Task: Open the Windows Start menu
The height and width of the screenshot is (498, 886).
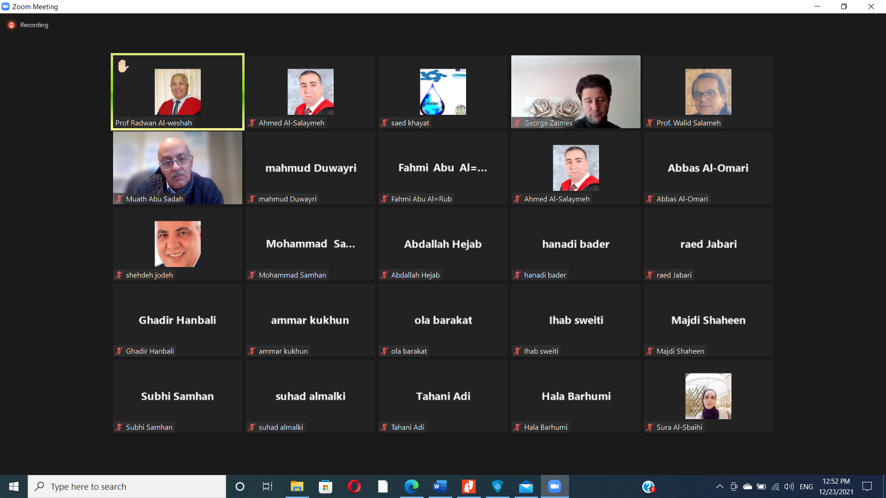Action: pos(14,486)
